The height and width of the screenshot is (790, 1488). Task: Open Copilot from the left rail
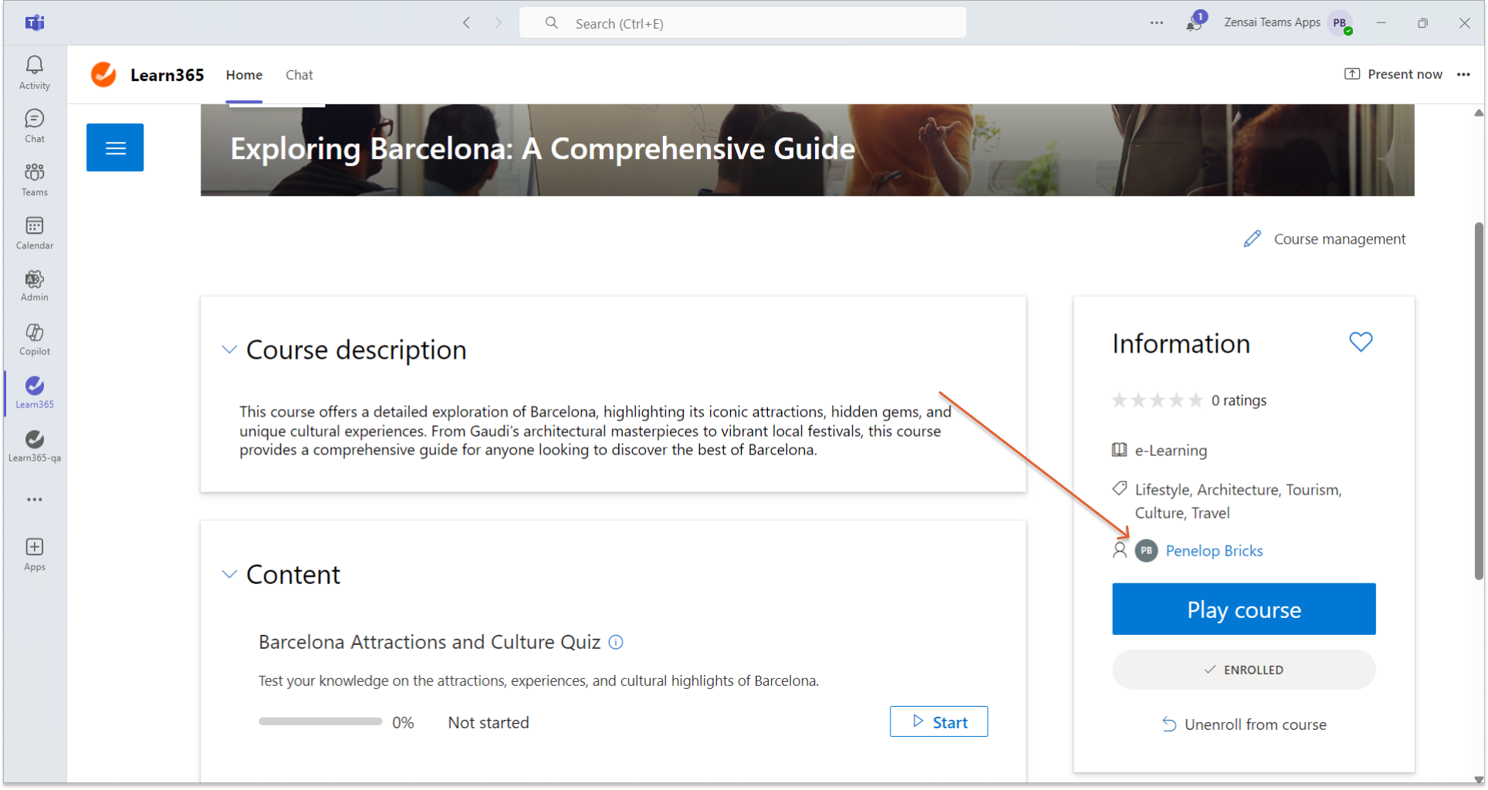tap(35, 339)
